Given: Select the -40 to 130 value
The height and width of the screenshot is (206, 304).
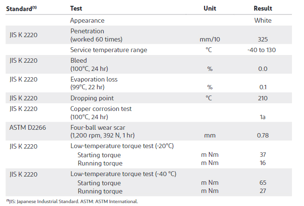Looking at the screenshot, I should [262, 50].
